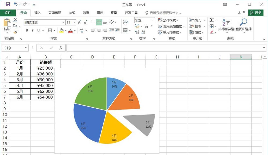Screen dimensions: 268x155
Task: Toggle align text right
Action: pyautogui.click(x=105, y=31)
